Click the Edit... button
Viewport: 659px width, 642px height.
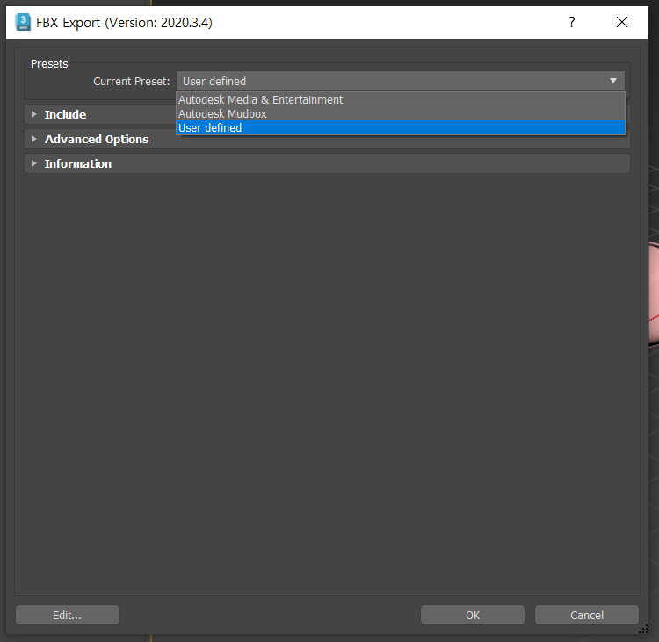tap(68, 615)
